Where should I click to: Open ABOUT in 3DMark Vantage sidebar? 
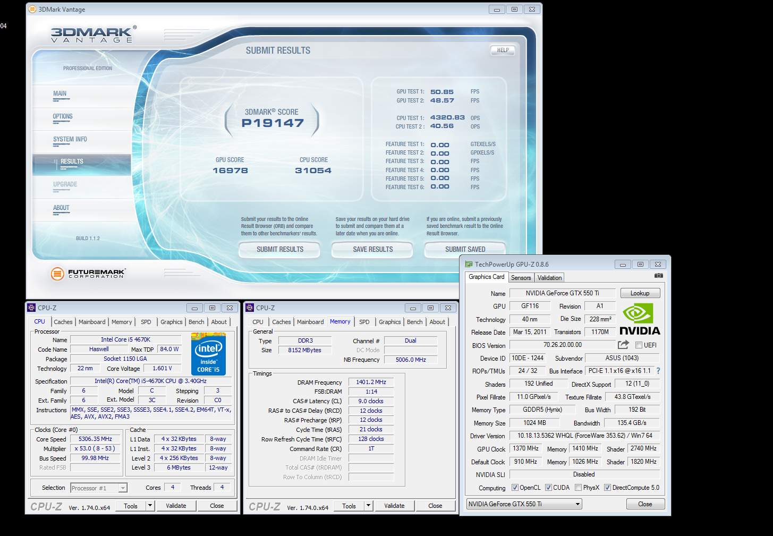61,208
